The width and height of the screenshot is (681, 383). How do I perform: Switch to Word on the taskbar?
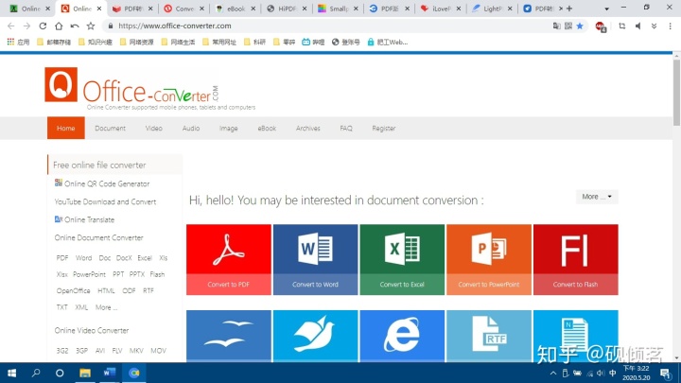click(x=109, y=373)
